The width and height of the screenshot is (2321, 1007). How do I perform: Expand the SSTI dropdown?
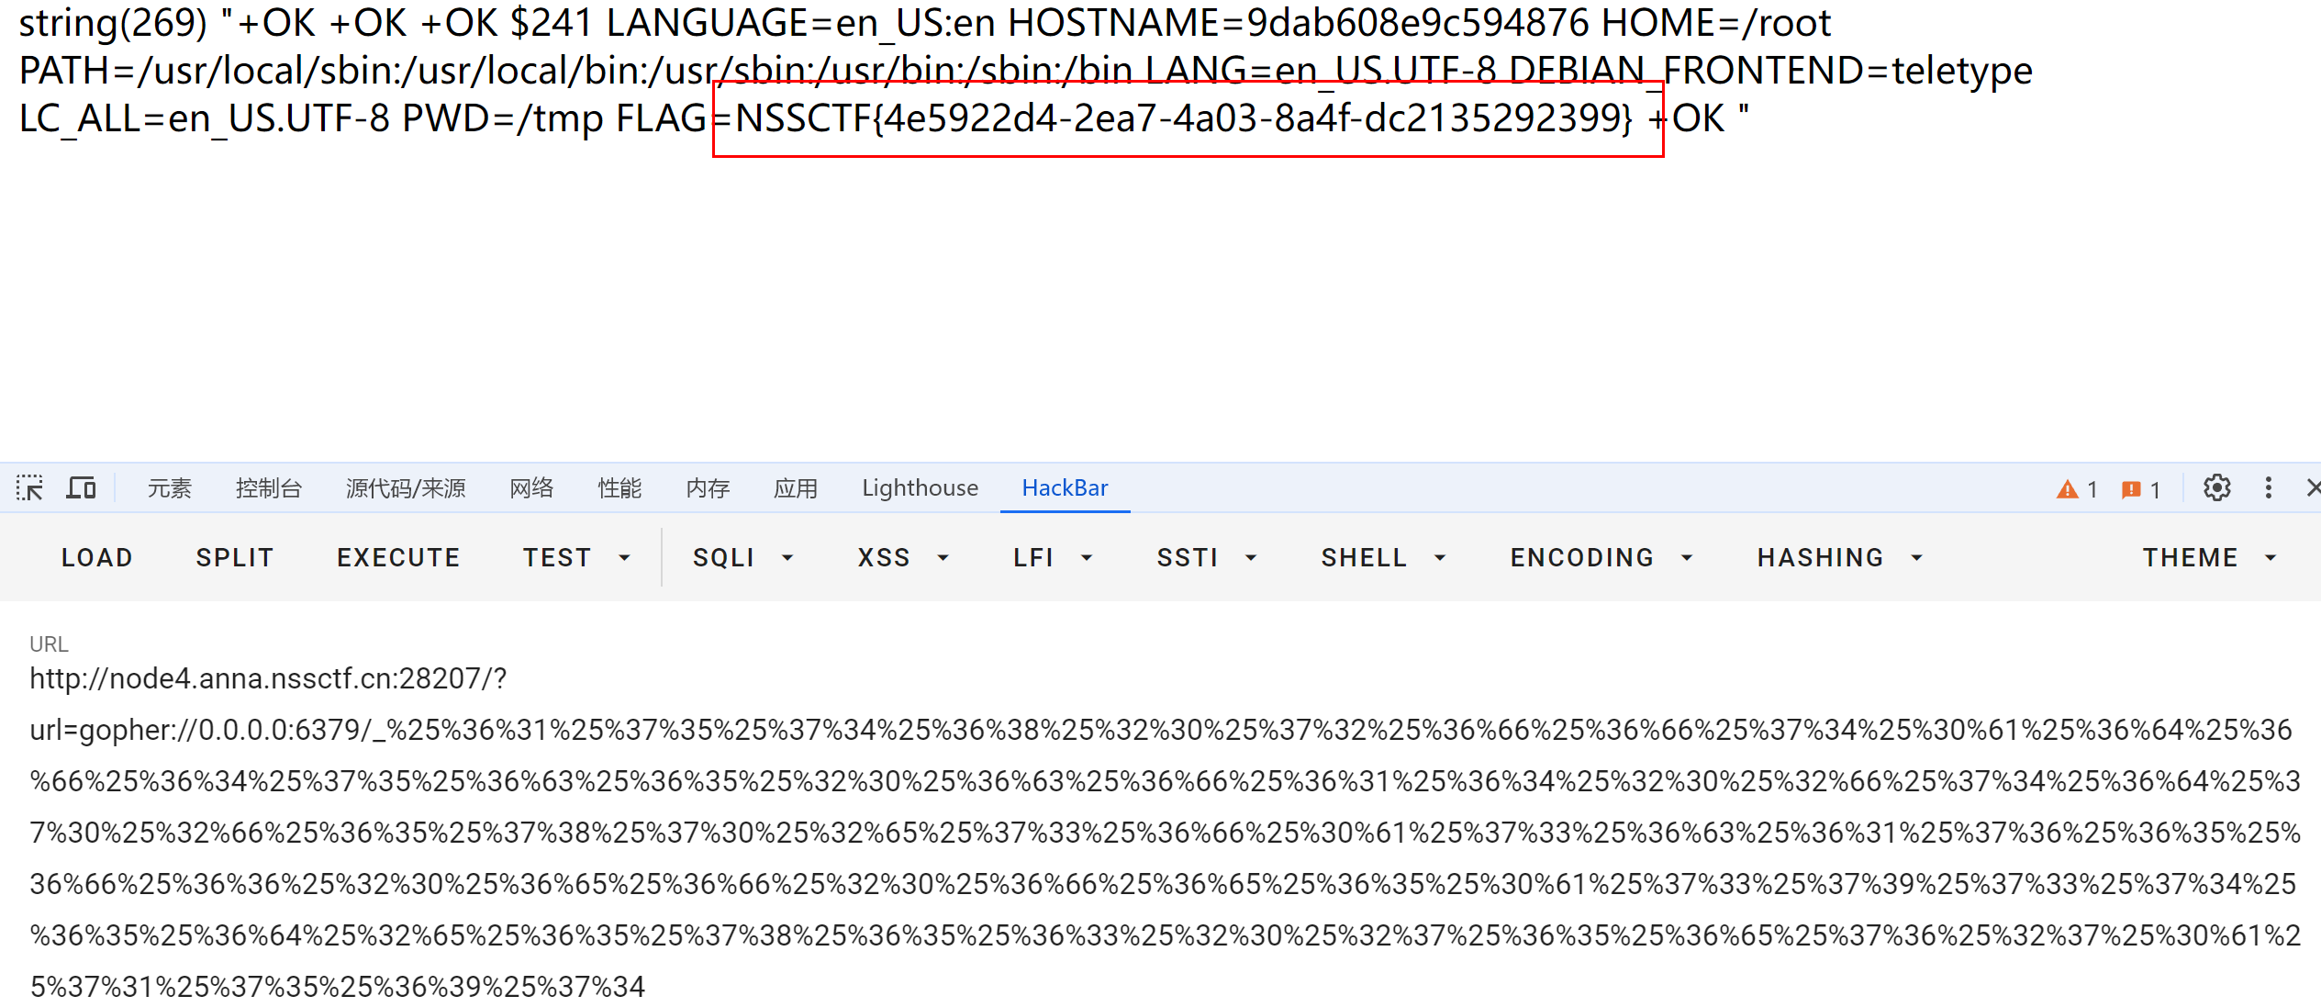point(1206,557)
